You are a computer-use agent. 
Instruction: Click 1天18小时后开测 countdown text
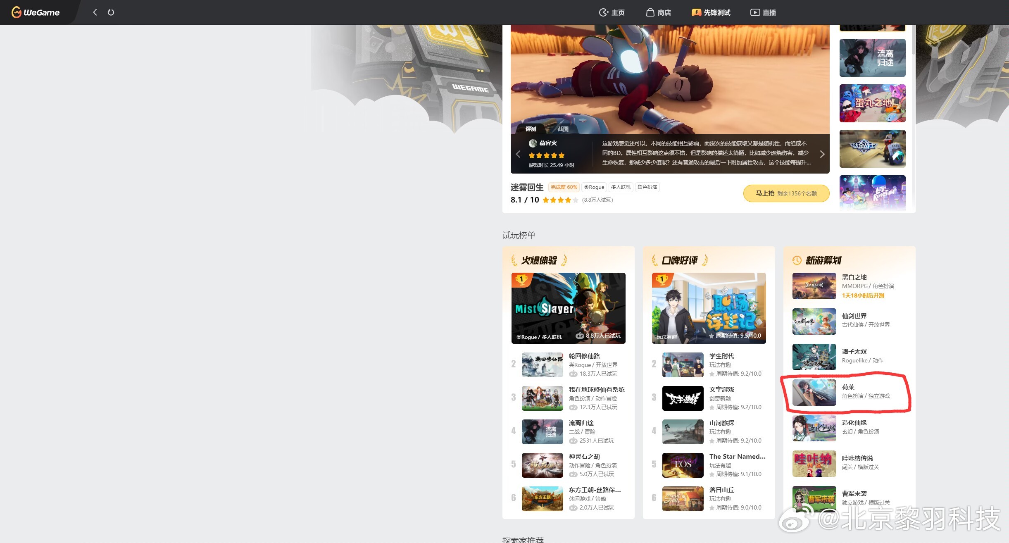863,295
